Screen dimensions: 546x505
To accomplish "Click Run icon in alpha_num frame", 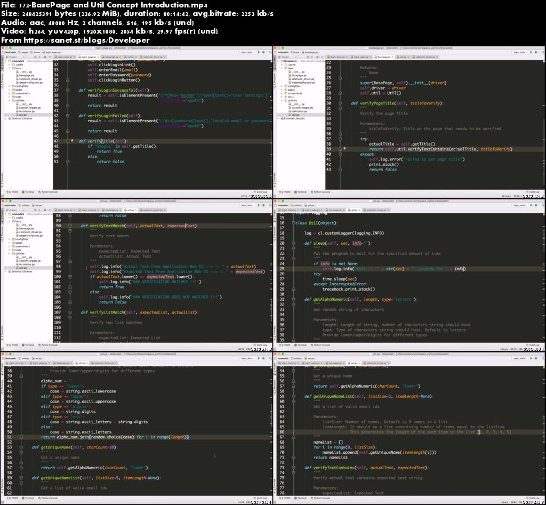I will point(259,358).
